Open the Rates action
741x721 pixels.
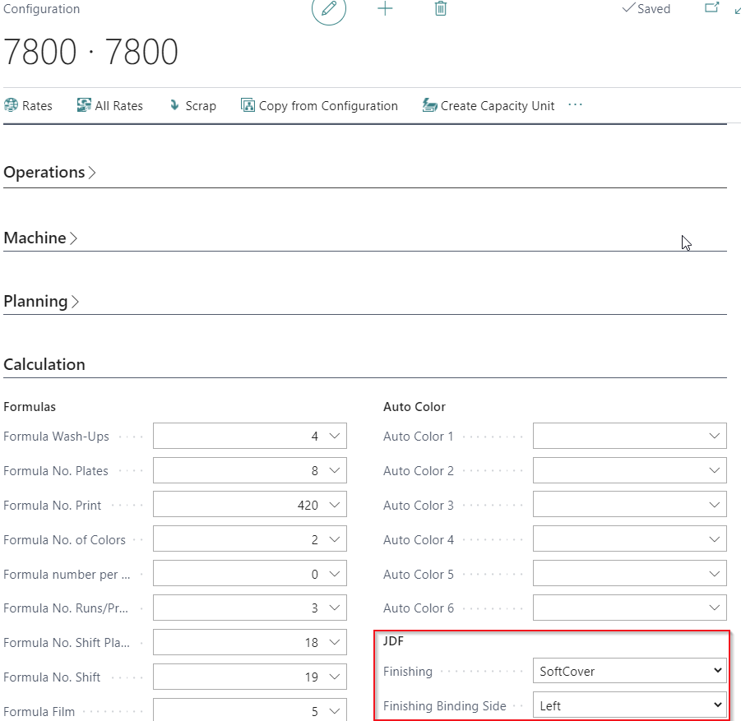point(29,105)
